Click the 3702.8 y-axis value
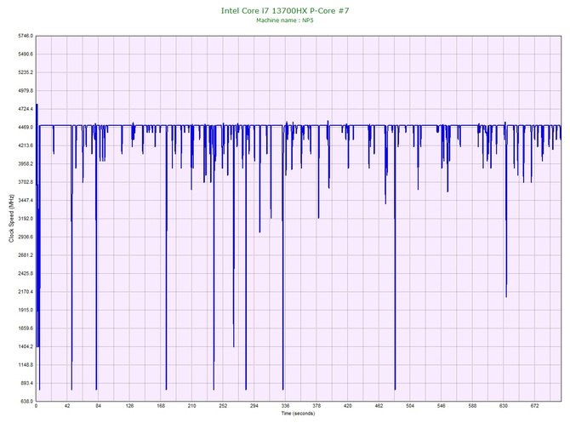Viewport: 570px width, 428px height. [x=26, y=182]
